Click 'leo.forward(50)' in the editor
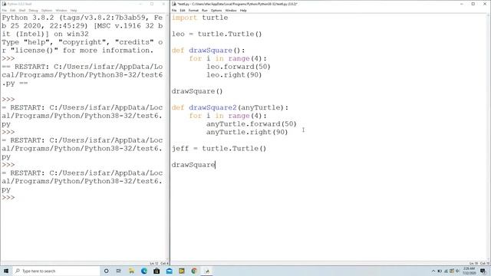 pyautogui.click(x=239, y=67)
